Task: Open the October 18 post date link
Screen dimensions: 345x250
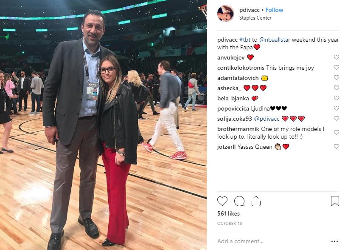Action: pyautogui.click(x=230, y=223)
